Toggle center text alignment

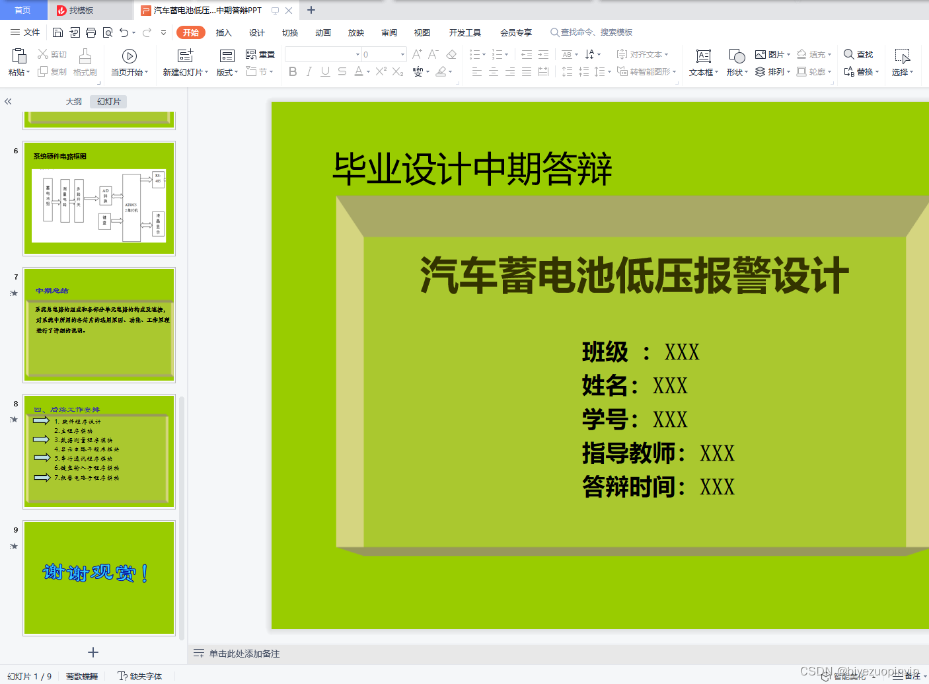pos(494,71)
